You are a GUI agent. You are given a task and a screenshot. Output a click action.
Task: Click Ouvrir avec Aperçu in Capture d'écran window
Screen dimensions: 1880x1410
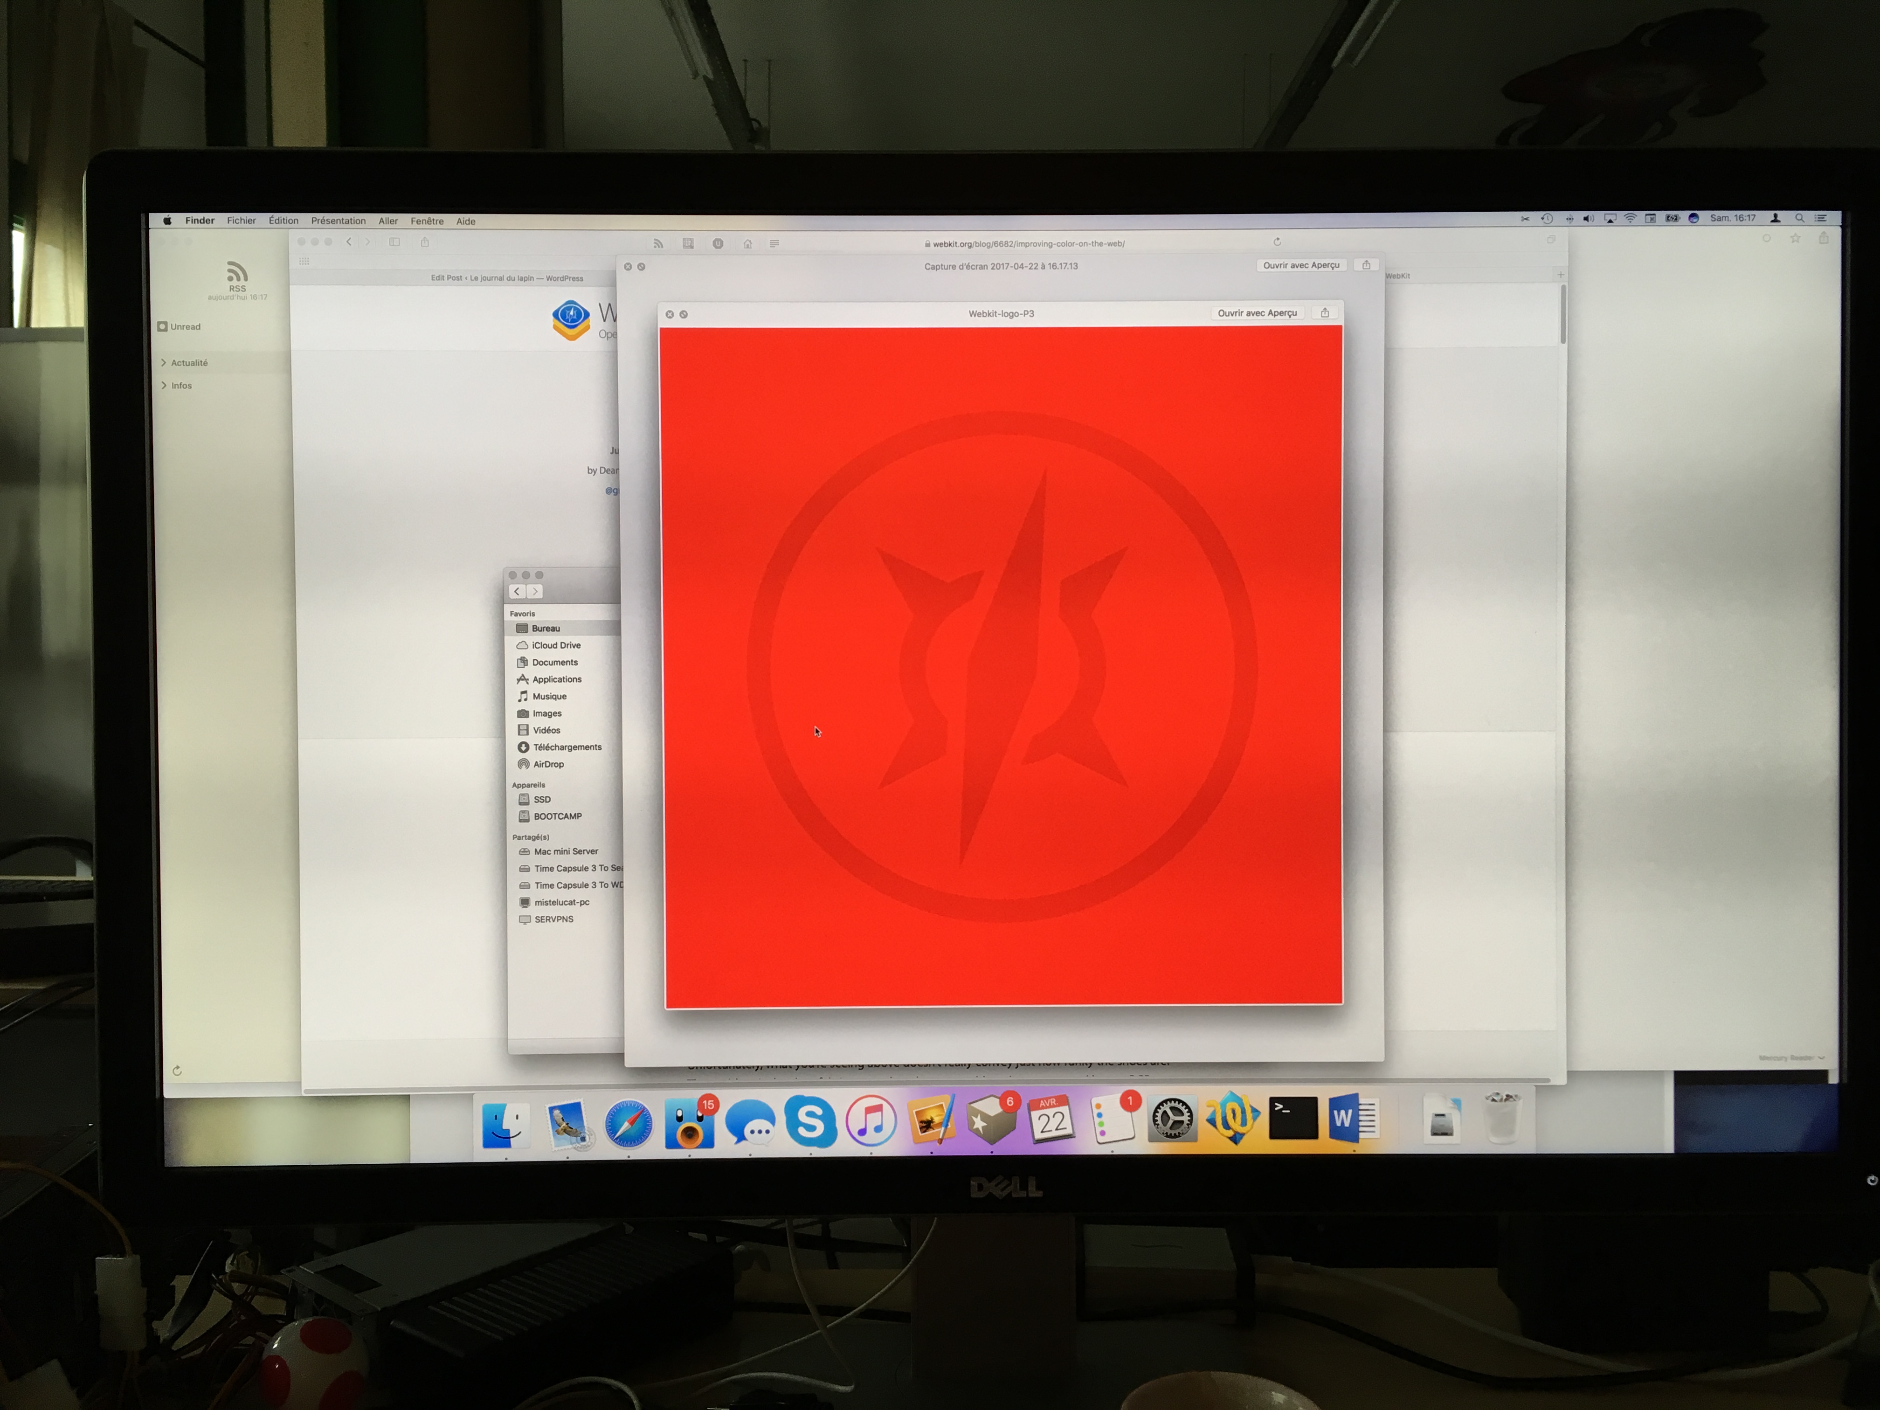[x=1301, y=266]
